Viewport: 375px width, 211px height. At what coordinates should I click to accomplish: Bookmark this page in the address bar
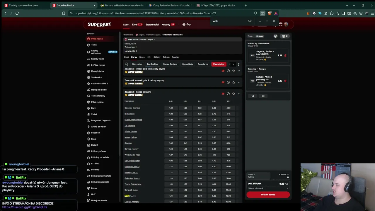pyautogui.click(x=64, y=13)
